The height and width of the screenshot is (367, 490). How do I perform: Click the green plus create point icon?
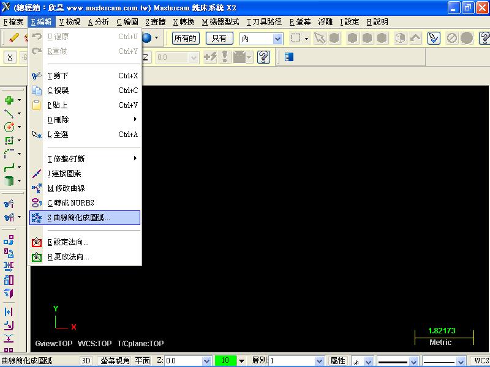pyautogui.click(x=9, y=100)
